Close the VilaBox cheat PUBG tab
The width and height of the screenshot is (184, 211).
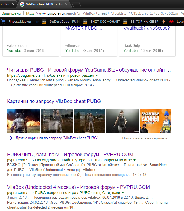point(66,4)
